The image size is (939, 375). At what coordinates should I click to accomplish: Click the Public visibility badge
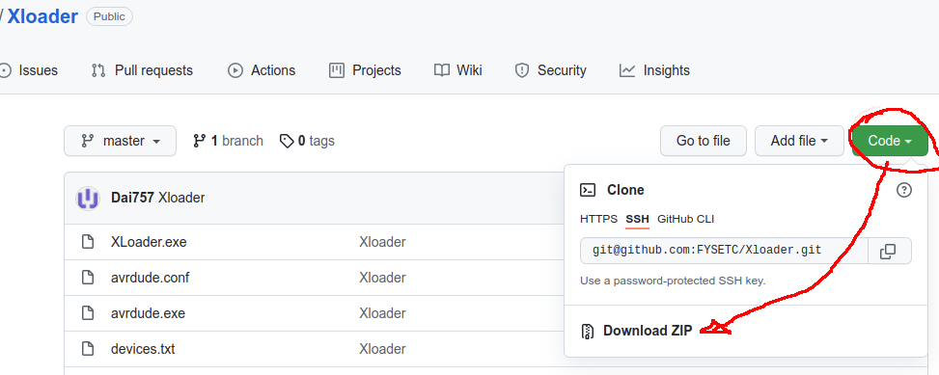coord(110,16)
